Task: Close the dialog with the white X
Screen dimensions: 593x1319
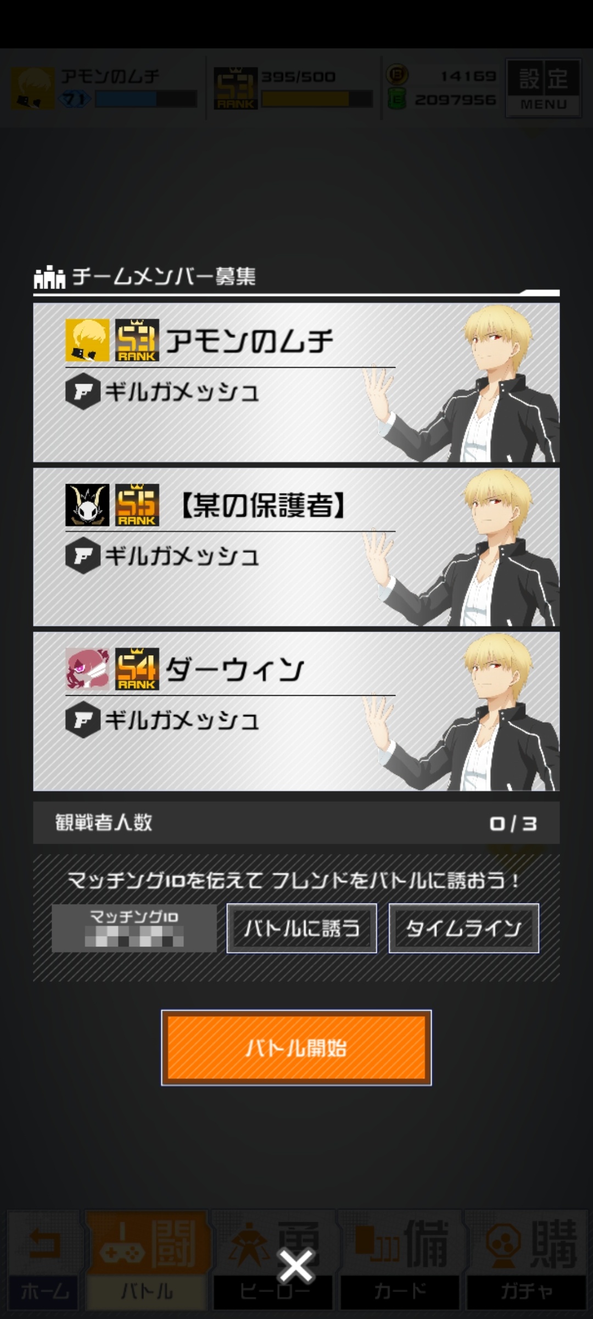Action: (296, 1266)
